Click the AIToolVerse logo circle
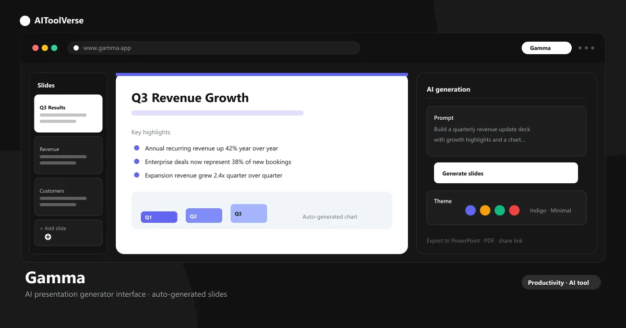This screenshot has width=626, height=328. [25, 21]
